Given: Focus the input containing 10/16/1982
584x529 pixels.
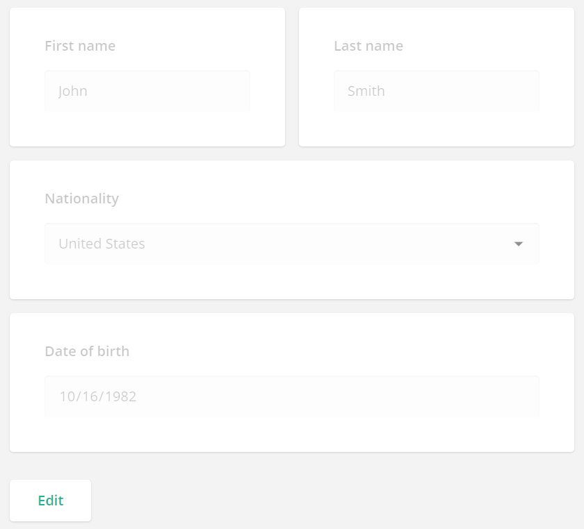Looking at the screenshot, I should point(292,396).
